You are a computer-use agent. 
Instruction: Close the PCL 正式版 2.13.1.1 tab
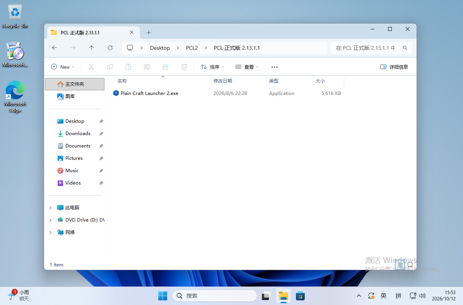[132, 32]
